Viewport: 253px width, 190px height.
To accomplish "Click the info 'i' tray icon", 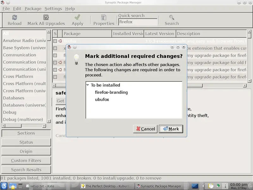I will point(225,186).
